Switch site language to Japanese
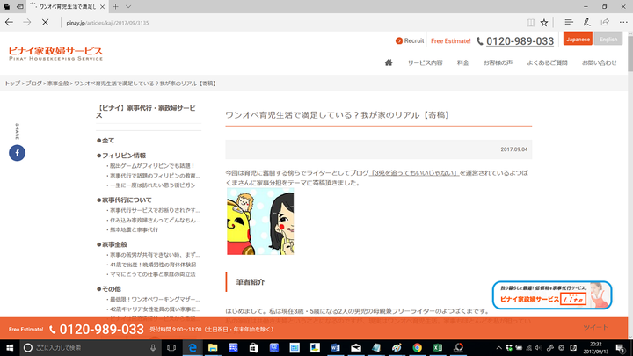633x356 pixels. [x=578, y=39]
